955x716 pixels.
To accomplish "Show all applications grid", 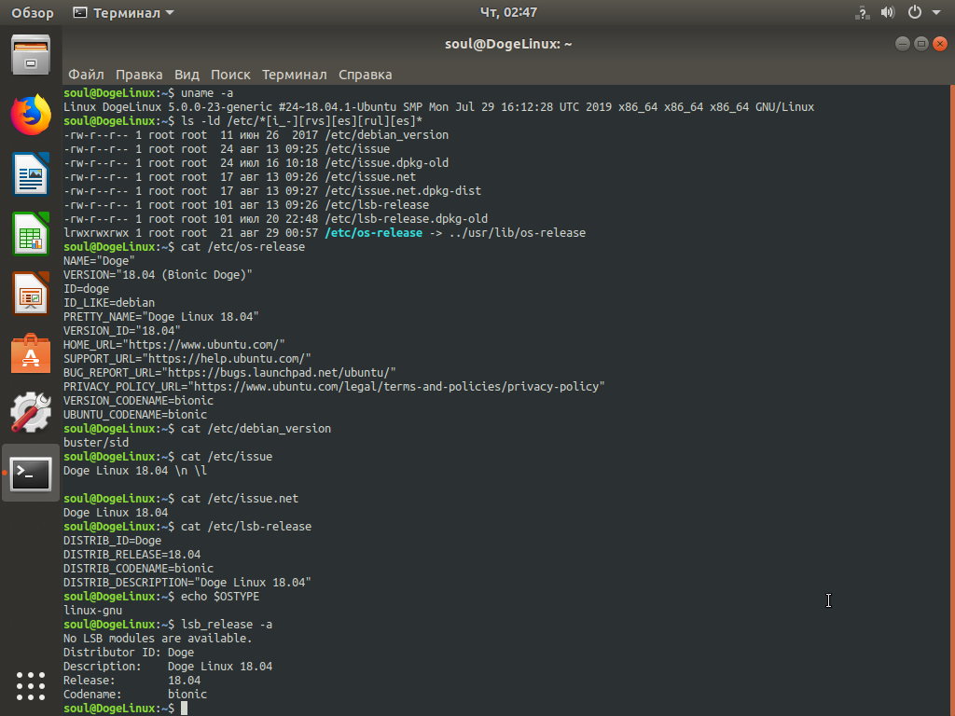I will point(31,686).
